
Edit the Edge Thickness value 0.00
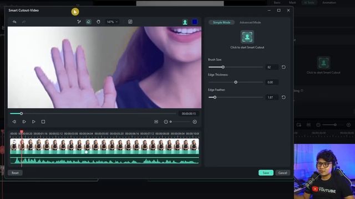tap(272, 82)
